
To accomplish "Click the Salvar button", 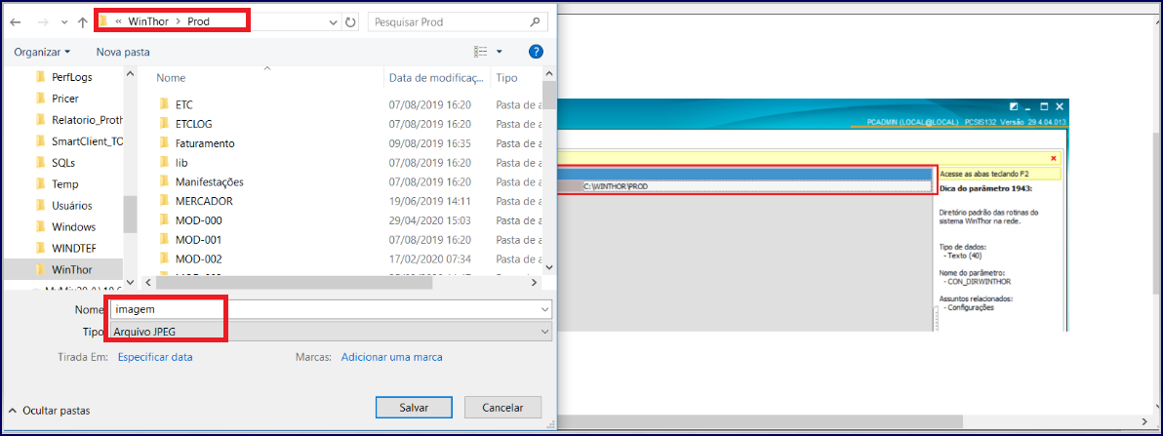I will pyautogui.click(x=414, y=407).
